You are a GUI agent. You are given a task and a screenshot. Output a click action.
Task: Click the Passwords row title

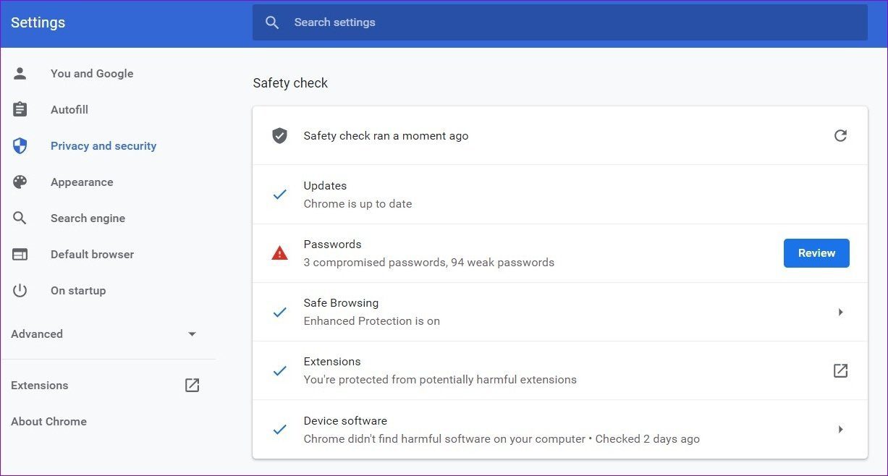pos(332,245)
